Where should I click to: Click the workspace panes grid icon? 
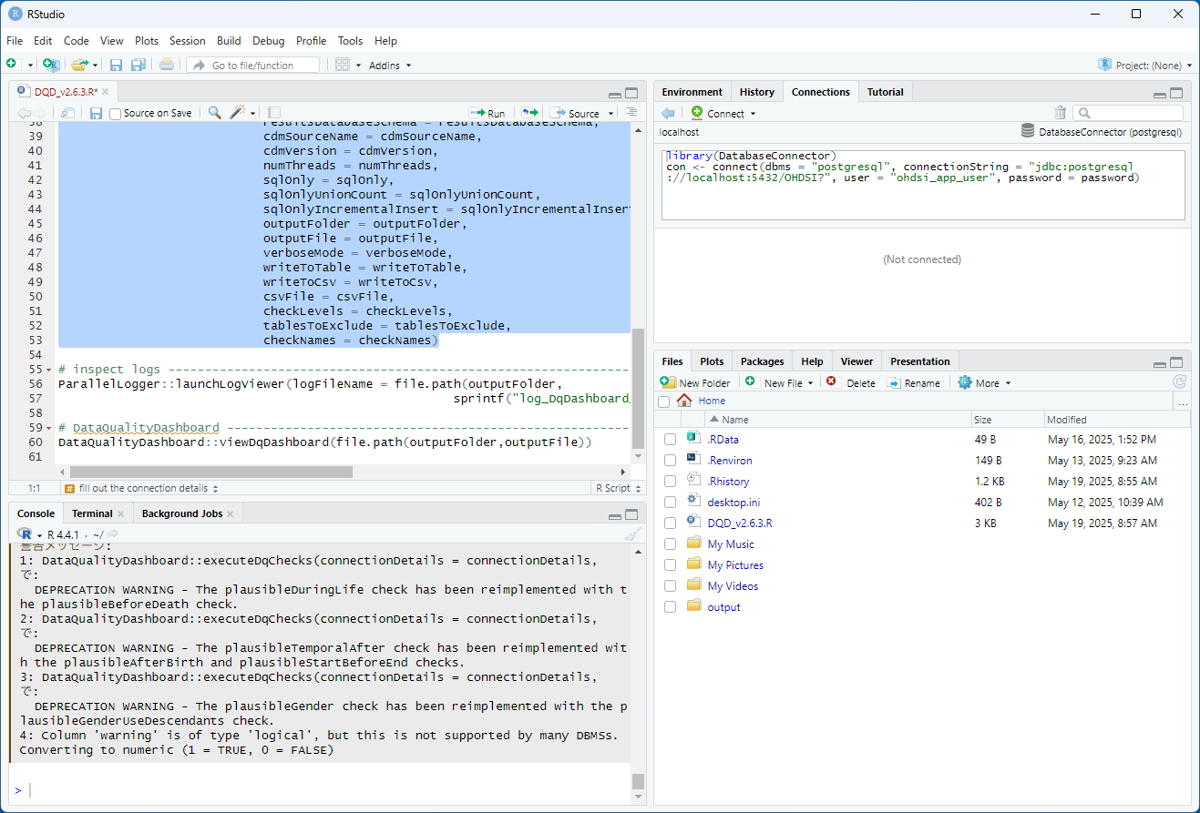pyautogui.click(x=343, y=65)
